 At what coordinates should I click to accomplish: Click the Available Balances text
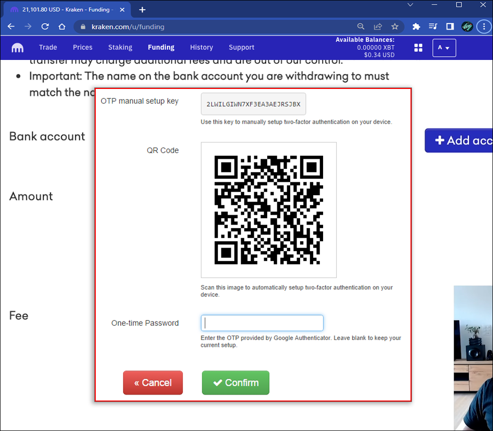pyautogui.click(x=365, y=40)
